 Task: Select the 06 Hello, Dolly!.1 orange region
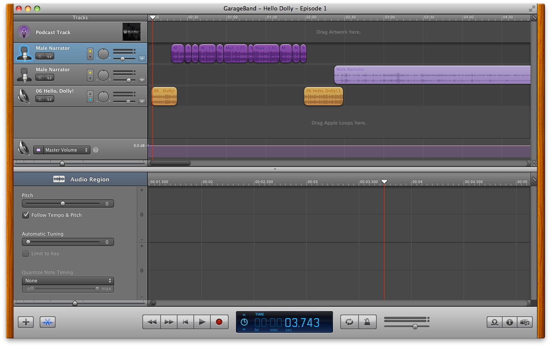(x=323, y=96)
